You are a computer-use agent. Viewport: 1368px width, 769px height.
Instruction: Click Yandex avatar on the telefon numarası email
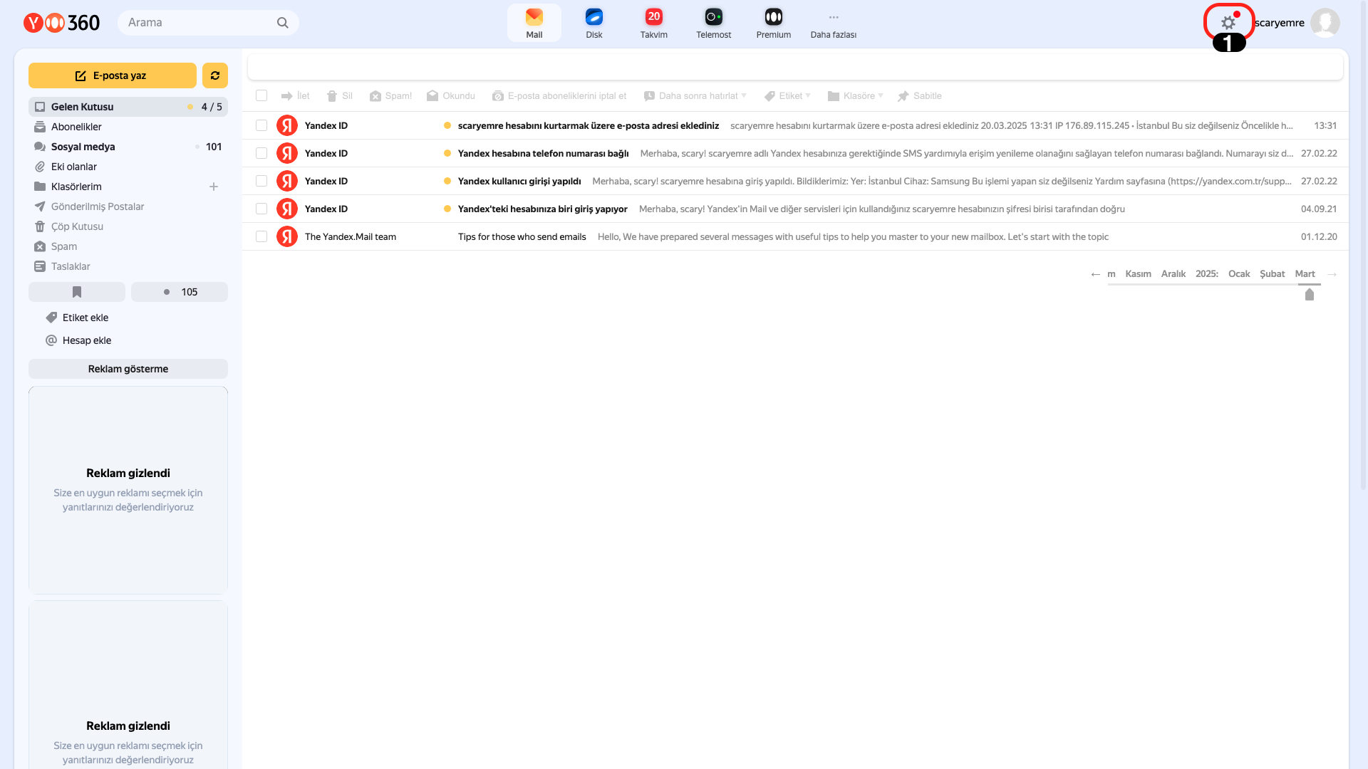287,153
